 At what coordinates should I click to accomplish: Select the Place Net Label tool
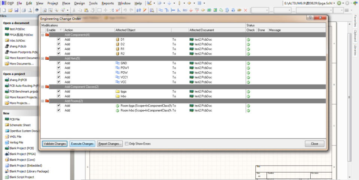point(185,10)
